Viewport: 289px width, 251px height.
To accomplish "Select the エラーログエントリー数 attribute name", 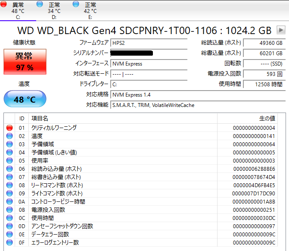I will click(55, 242).
